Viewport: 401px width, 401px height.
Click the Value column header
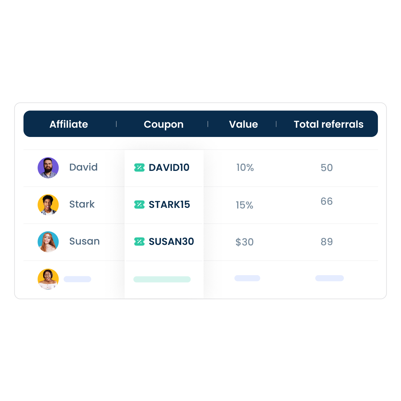(x=243, y=124)
